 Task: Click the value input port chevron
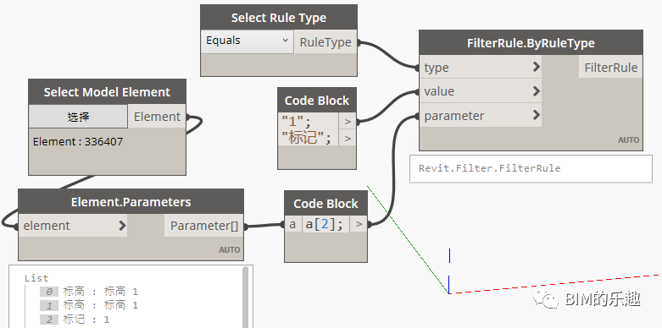pyautogui.click(x=537, y=91)
